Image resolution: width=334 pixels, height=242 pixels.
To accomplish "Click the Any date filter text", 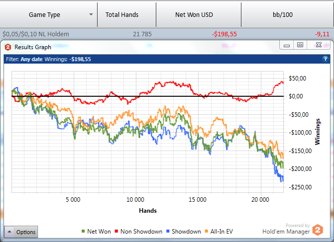I will [x=31, y=59].
